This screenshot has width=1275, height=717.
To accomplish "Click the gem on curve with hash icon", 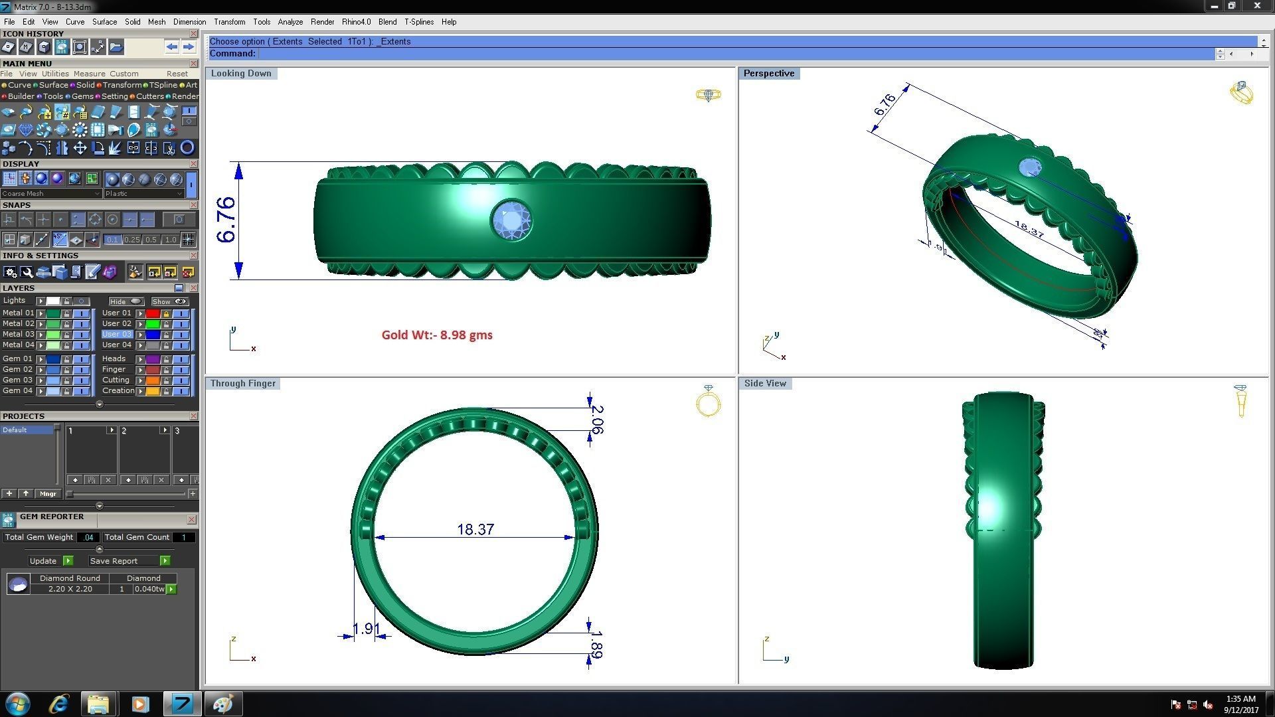I will [62, 112].
